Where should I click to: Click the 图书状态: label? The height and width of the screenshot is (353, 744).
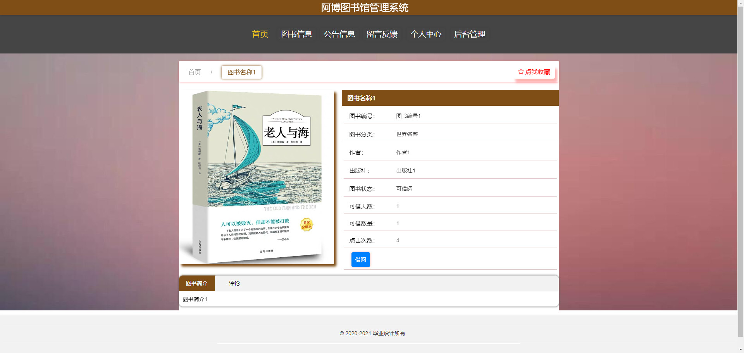click(362, 189)
